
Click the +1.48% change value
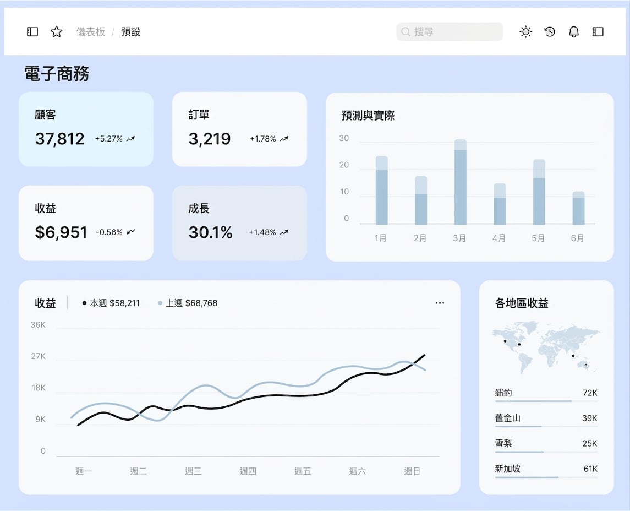(262, 232)
